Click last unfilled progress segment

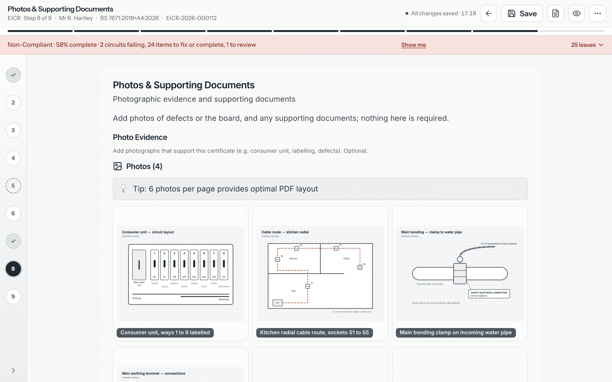tap(571, 31)
